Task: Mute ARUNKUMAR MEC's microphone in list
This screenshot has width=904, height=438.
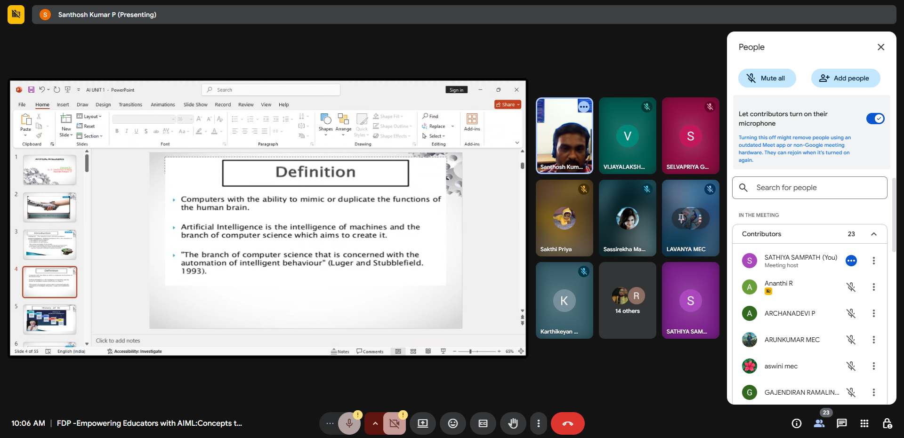Action: [x=851, y=340]
